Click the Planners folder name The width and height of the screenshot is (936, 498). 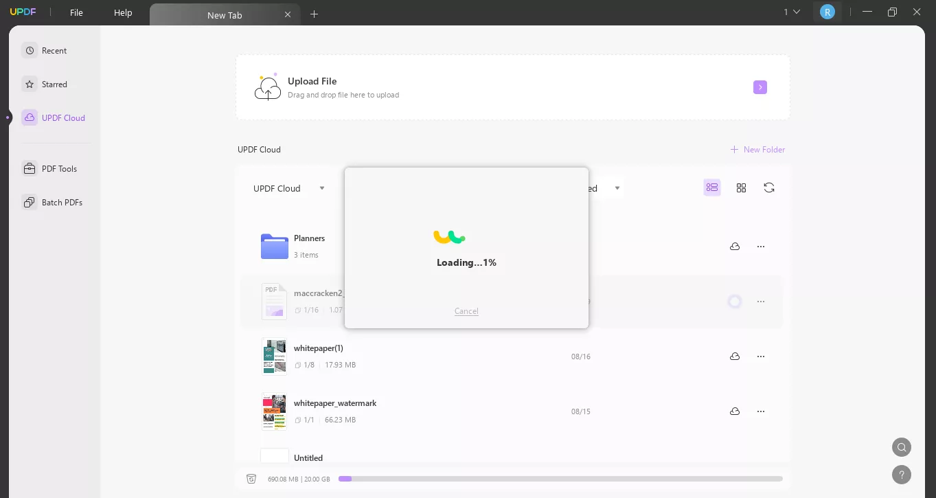point(309,238)
